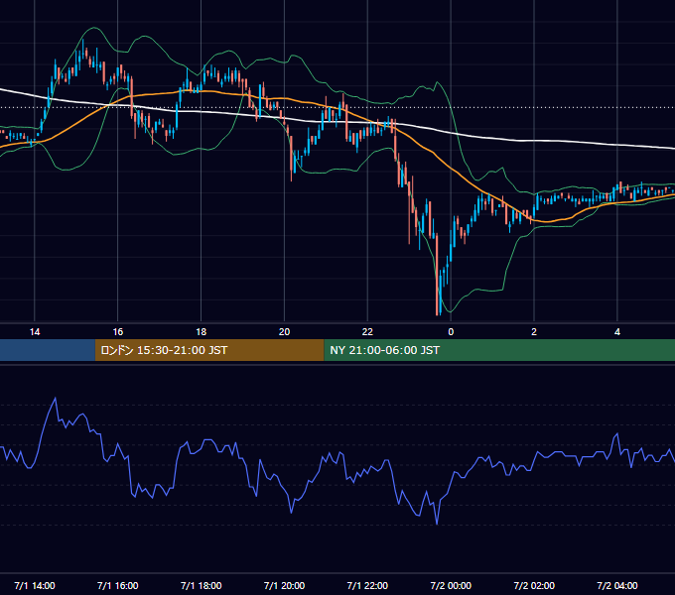Click the '18' hour axis label

click(x=202, y=332)
